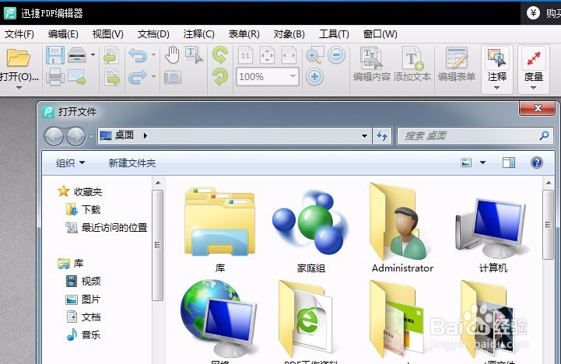
Task: Open the 文件(F) menu
Action: click(19, 34)
